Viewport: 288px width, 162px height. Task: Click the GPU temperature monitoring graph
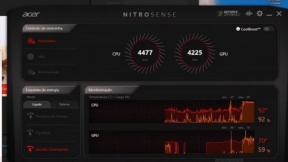[x=172, y=142]
